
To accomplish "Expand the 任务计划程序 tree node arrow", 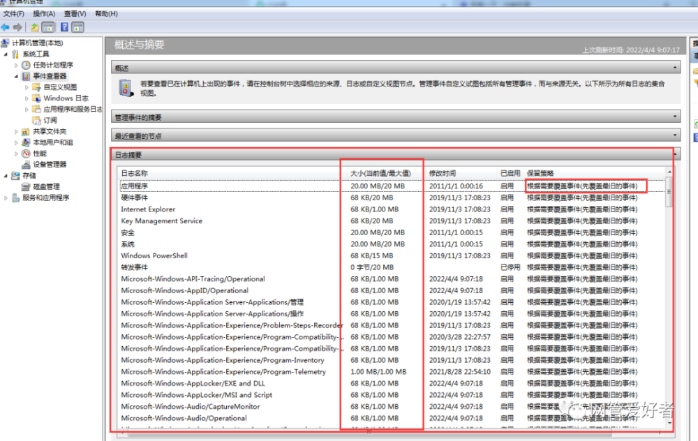I will coord(17,65).
